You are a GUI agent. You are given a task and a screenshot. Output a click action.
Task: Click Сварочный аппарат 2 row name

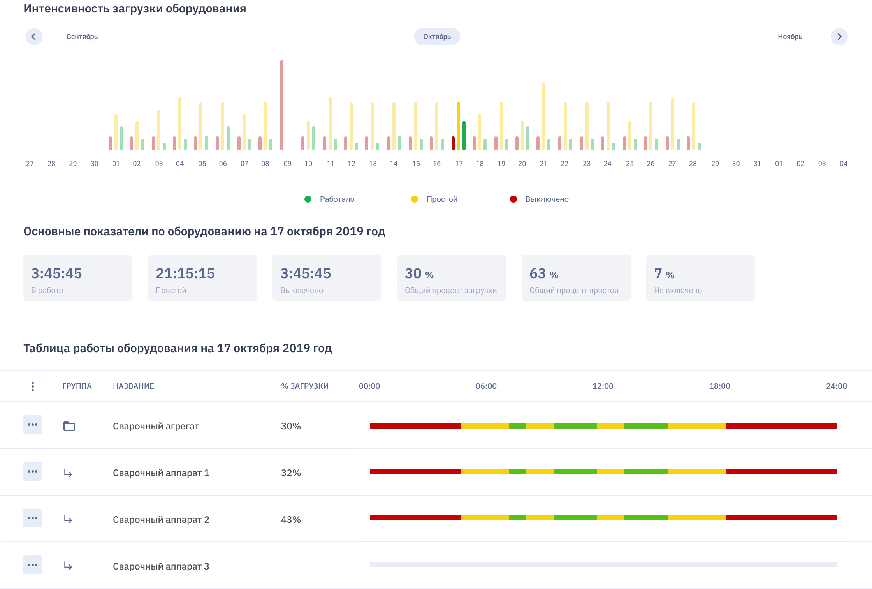(161, 520)
